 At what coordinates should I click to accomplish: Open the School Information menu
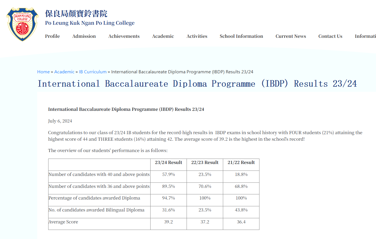click(241, 36)
